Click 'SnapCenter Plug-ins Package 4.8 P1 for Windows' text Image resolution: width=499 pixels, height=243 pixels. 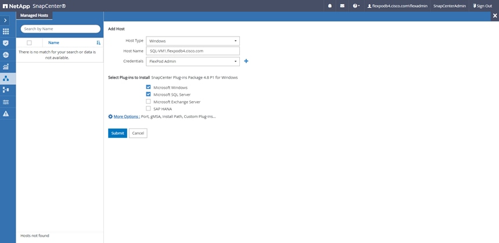tap(195, 77)
